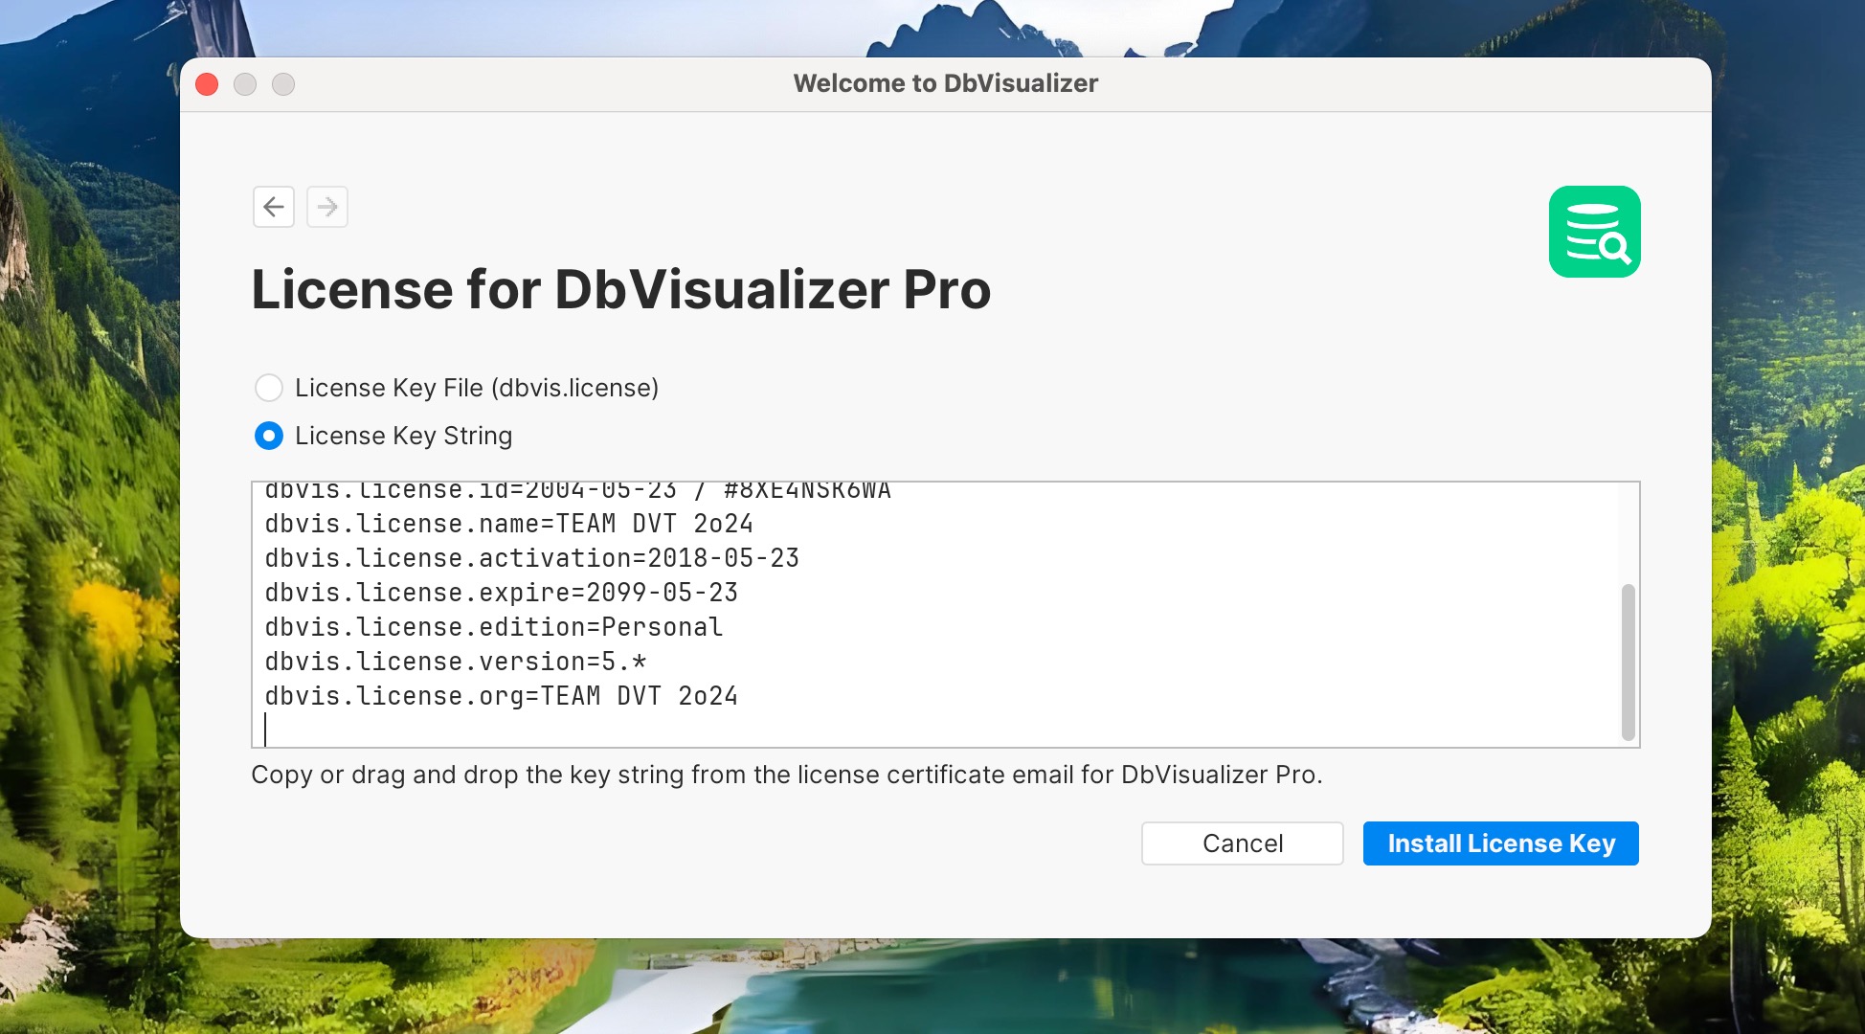Click the dbvis.license.version line
Image resolution: width=1865 pixels, height=1034 pixels.
tap(455, 663)
